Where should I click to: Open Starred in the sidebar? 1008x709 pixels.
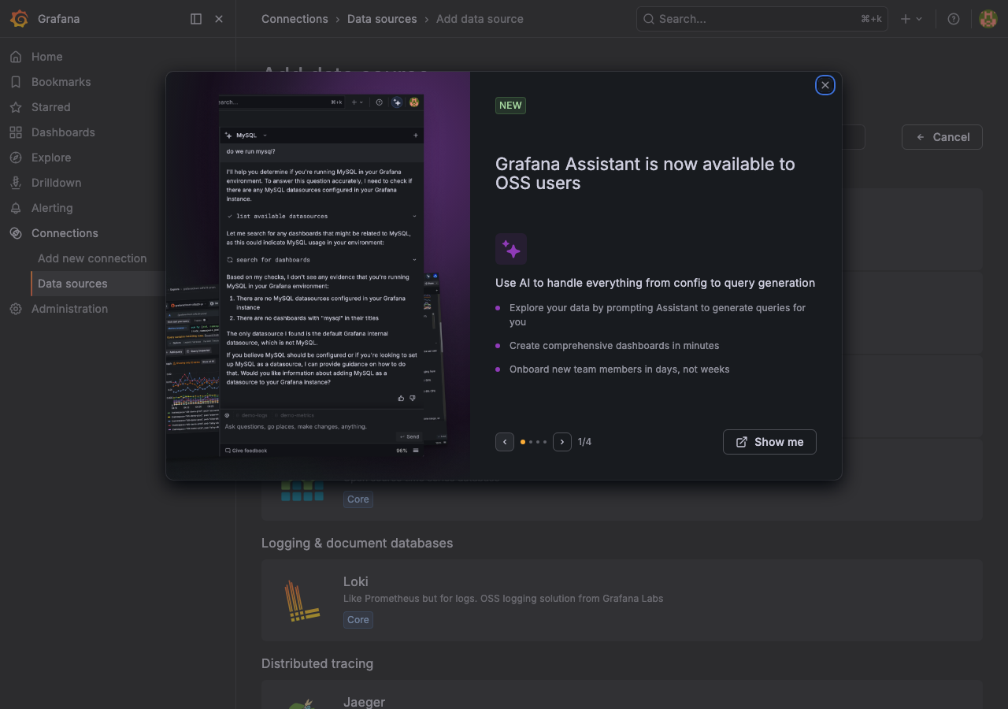[50, 107]
